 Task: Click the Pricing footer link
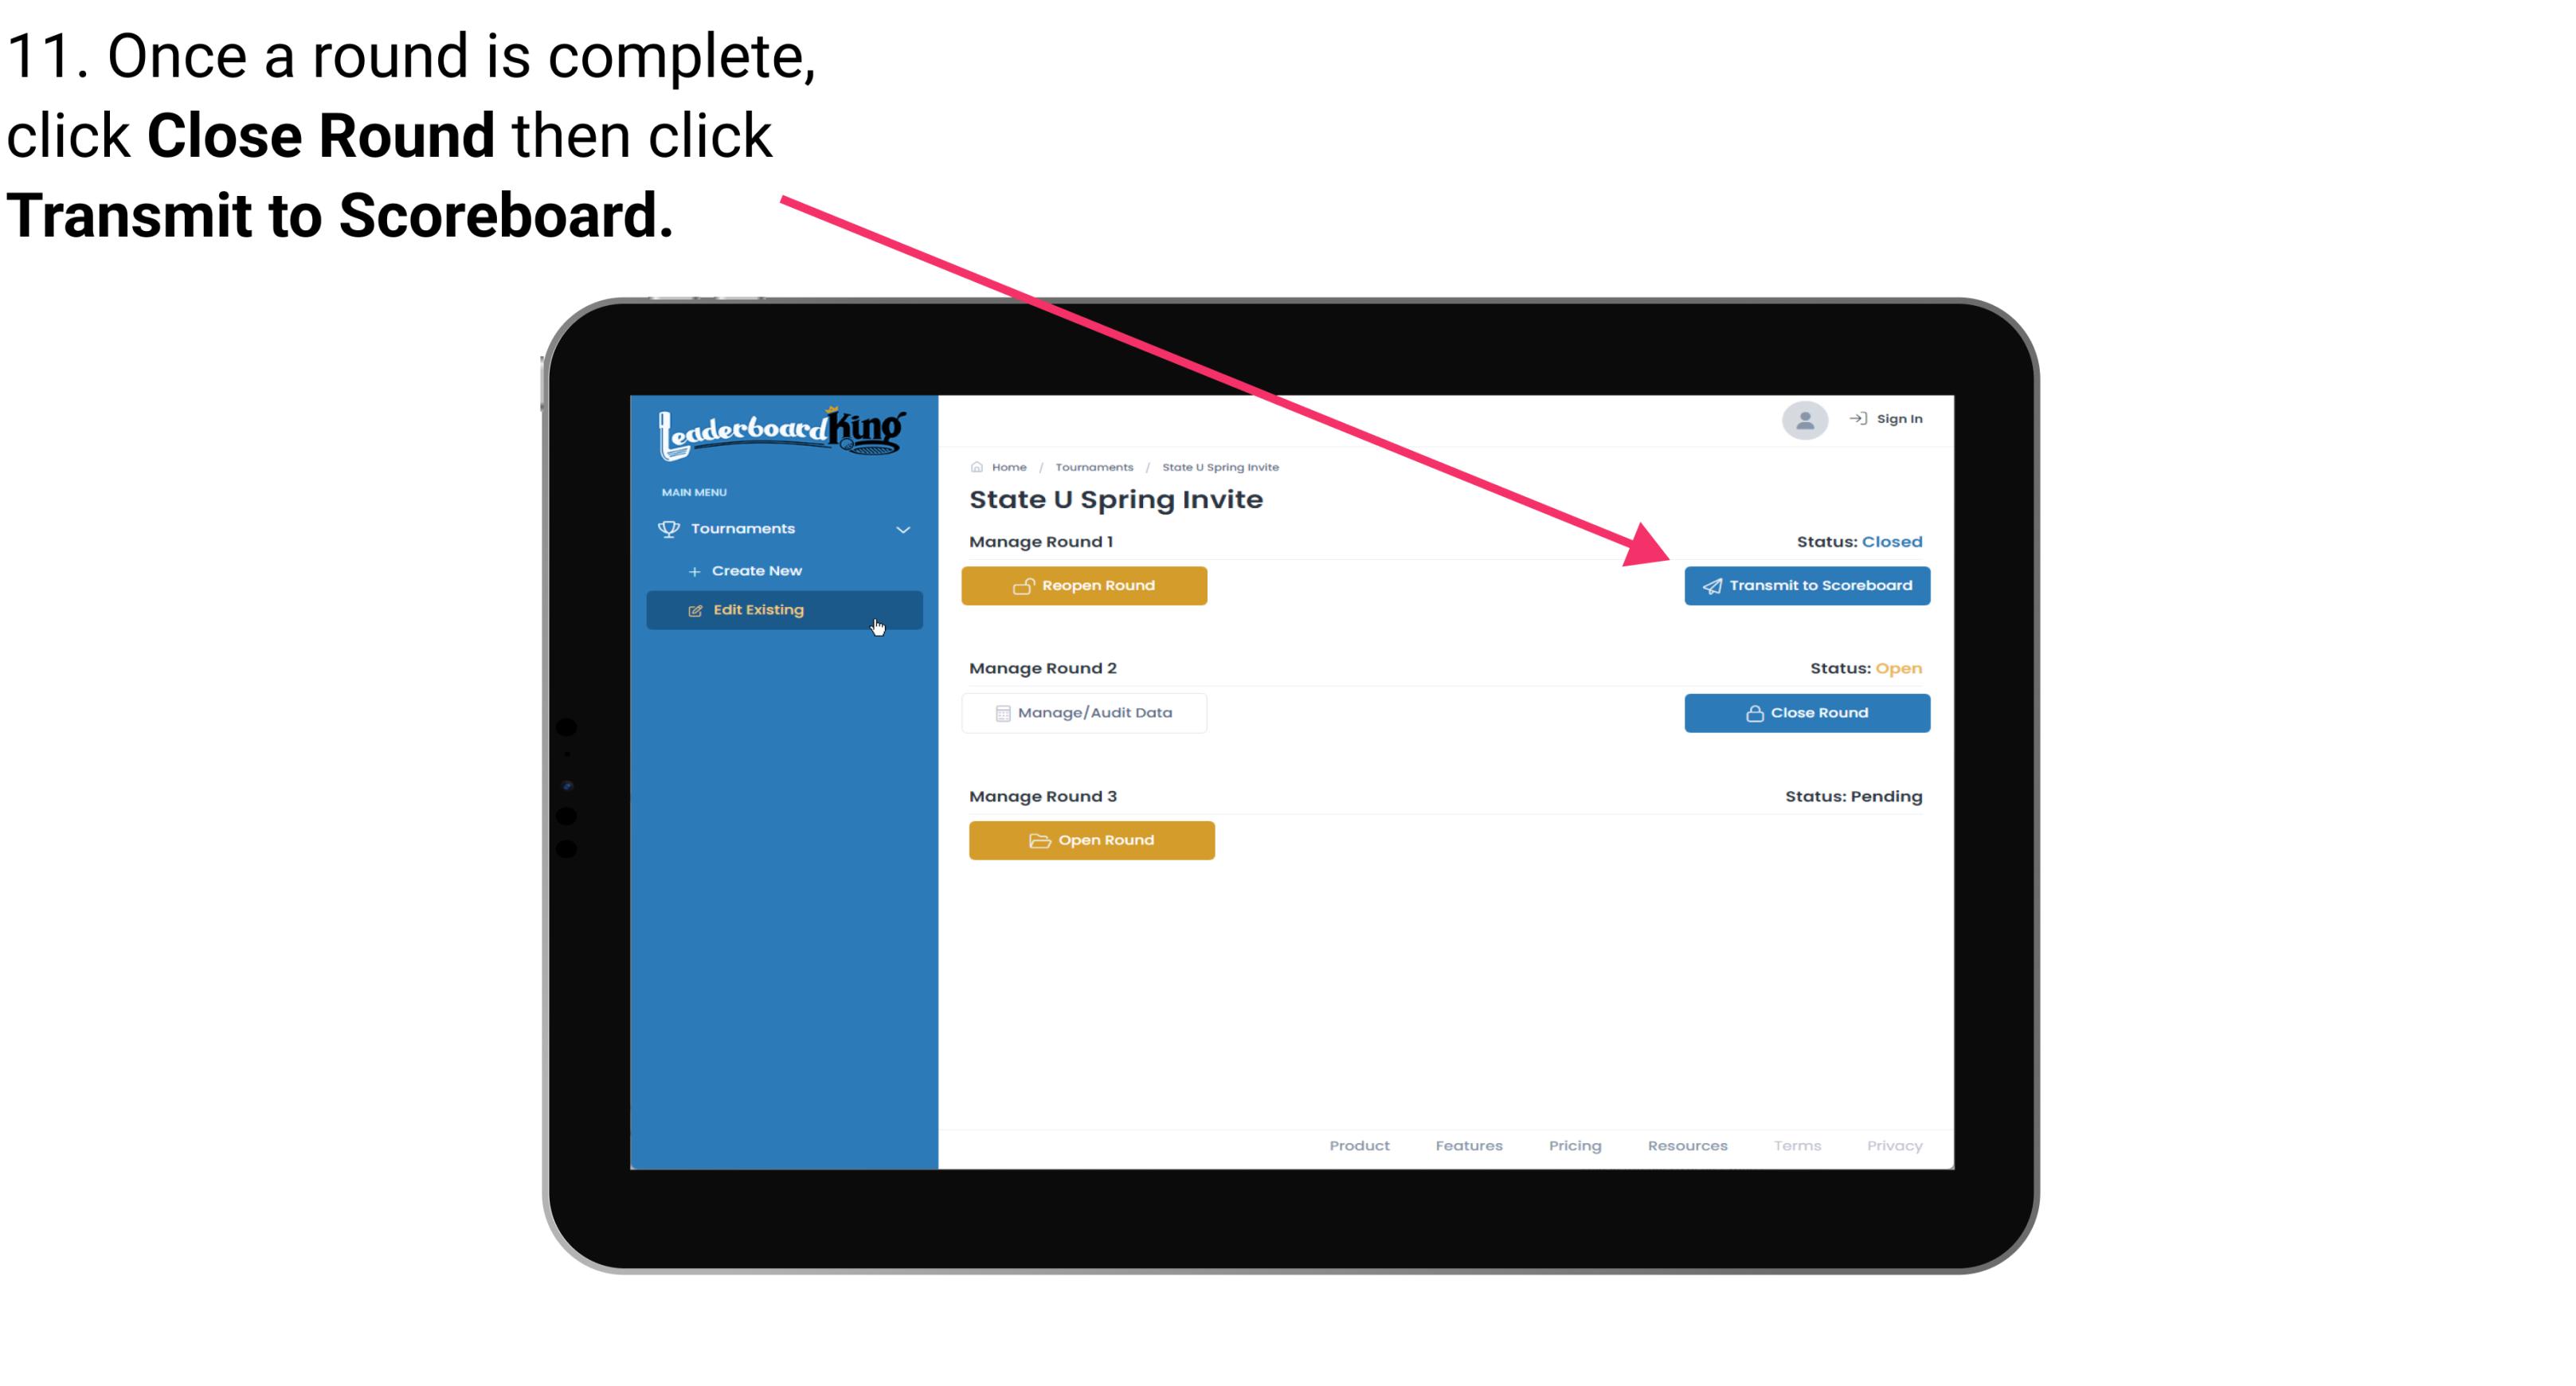pyautogui.click(x=1573, y=1145)
